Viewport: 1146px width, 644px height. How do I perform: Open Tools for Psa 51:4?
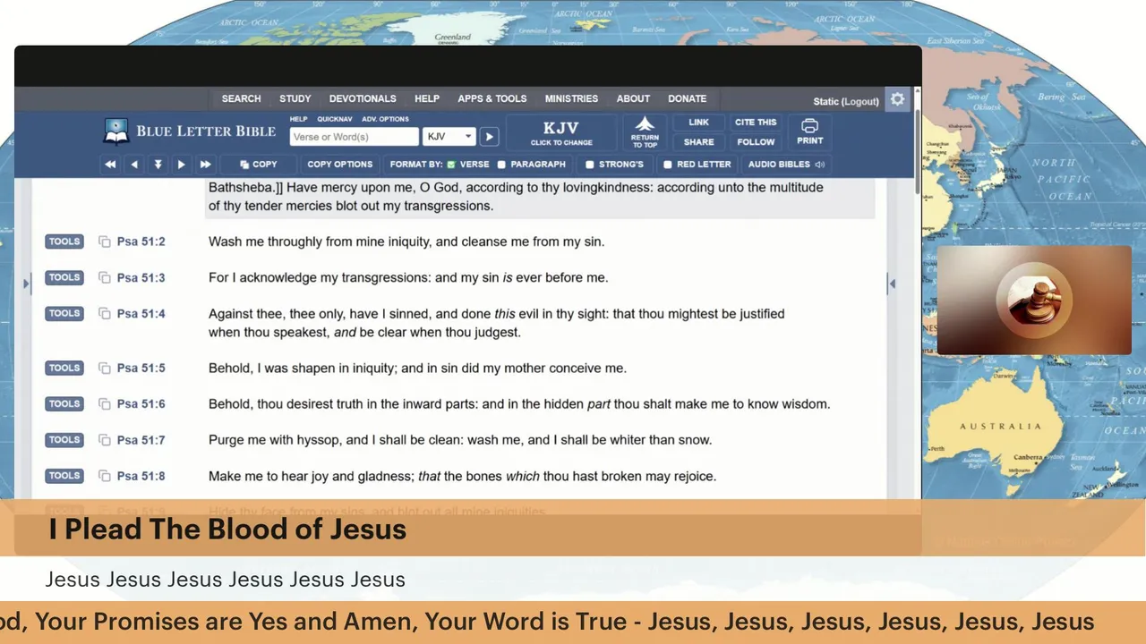[64, 314]
